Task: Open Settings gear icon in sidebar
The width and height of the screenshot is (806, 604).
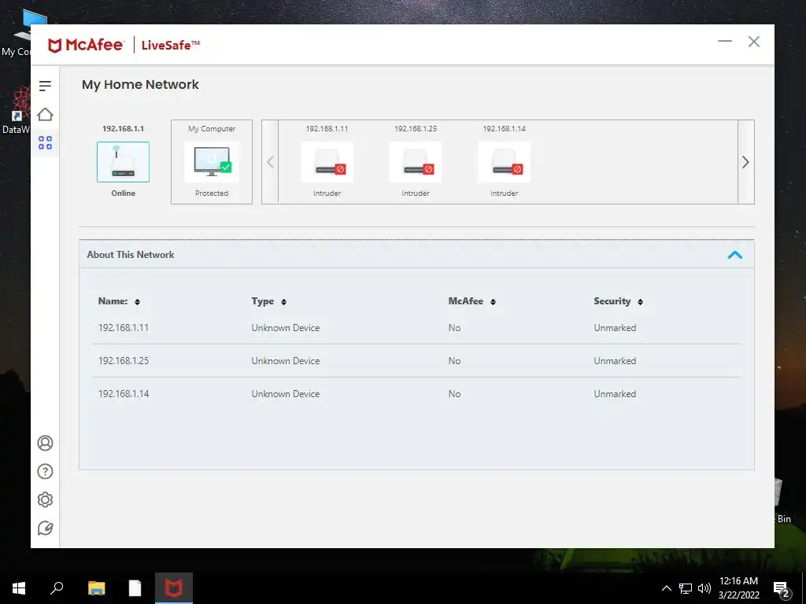Action: click(x=45, y=499)
